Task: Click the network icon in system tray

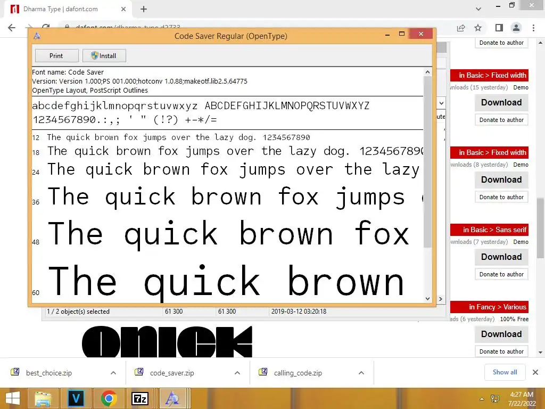Action: pos(494,398)
